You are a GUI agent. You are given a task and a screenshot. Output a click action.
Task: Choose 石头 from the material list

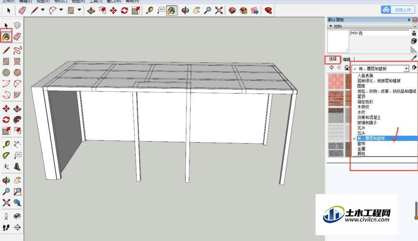point(361,133)
